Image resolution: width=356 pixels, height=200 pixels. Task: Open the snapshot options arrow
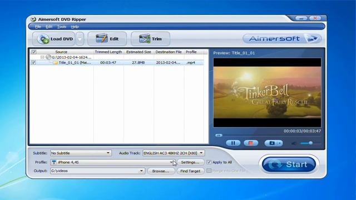point(280,143)
